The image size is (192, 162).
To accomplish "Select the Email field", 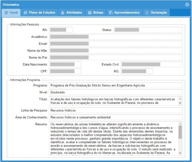I will click(116, 44).
